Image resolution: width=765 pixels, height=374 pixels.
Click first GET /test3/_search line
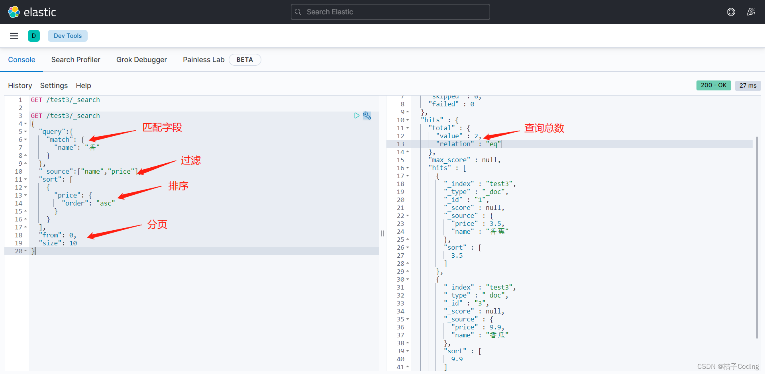65,100
